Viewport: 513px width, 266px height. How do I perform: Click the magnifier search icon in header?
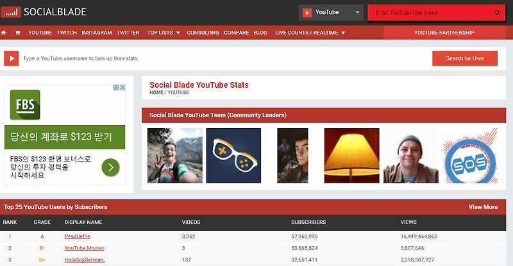497,13
